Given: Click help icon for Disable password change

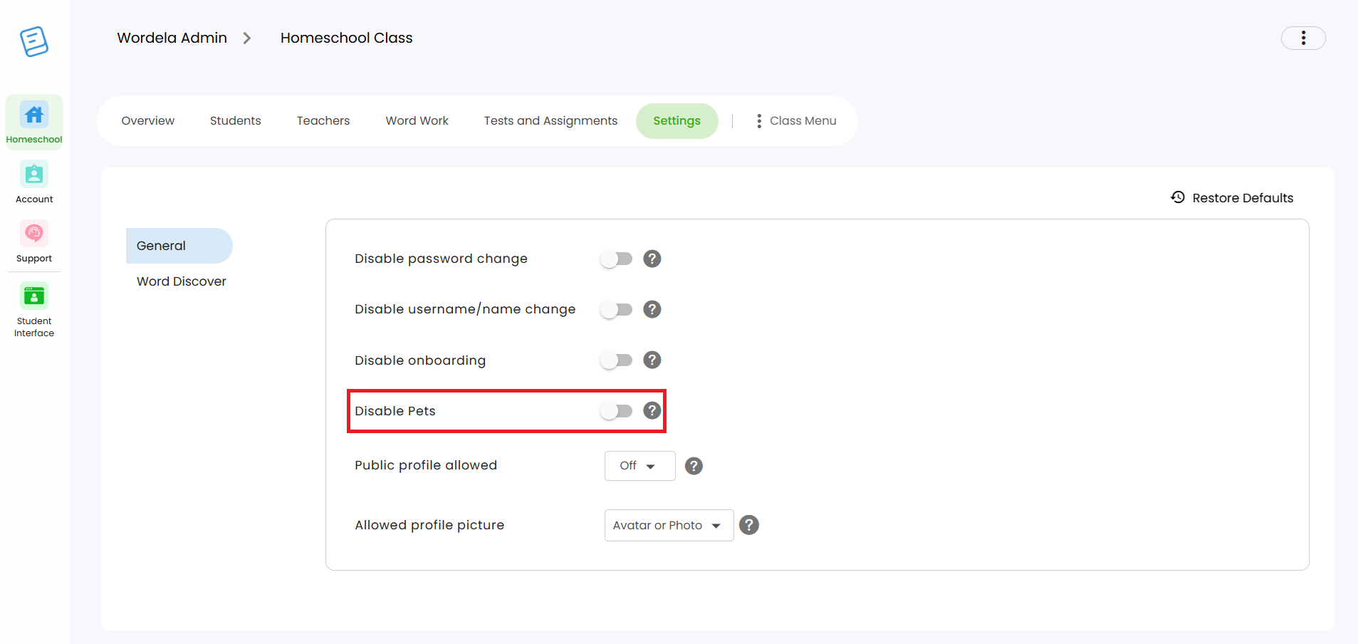Looking at the screenshot, I should tap(652, 259).
